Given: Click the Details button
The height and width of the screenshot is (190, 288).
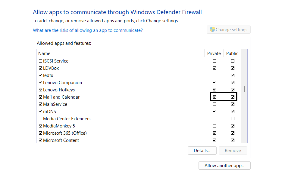Looking at the screenshot, I should (x=202, y=151).
